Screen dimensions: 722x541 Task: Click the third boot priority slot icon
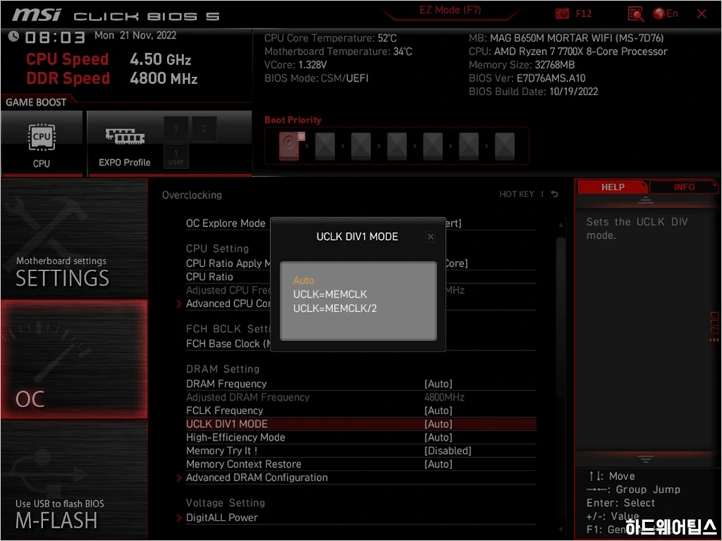361,146
